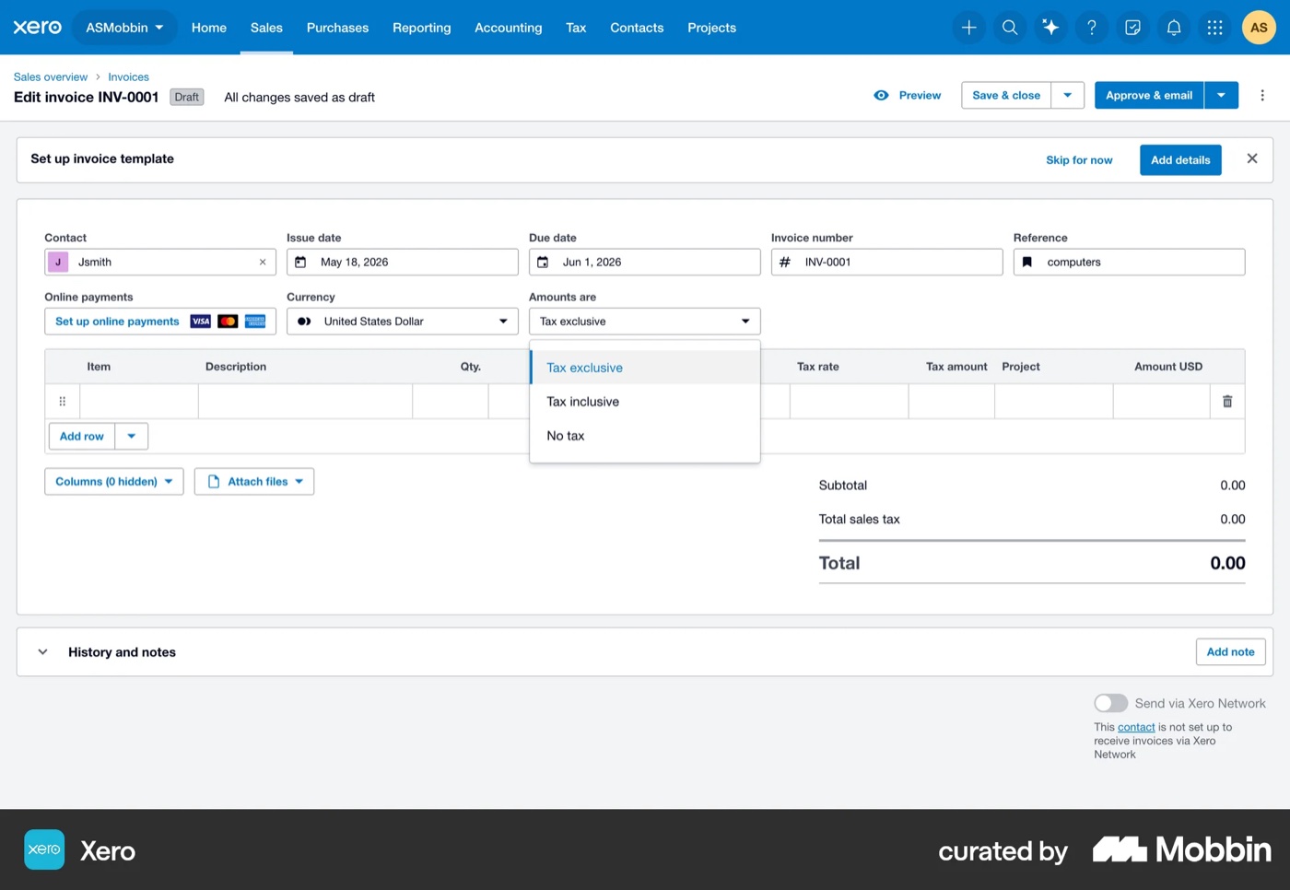Image resolution: width=1290 pixels, height=890 pixels.
Task: Open the search magnifier icon
Action: 1010,28
